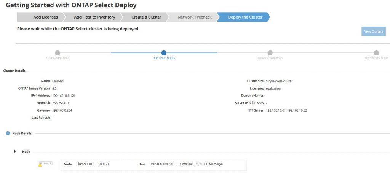This screenshot has width=390, height=173.
Task: Click gateway value 192.168.0.254
Action: [62, 110]
